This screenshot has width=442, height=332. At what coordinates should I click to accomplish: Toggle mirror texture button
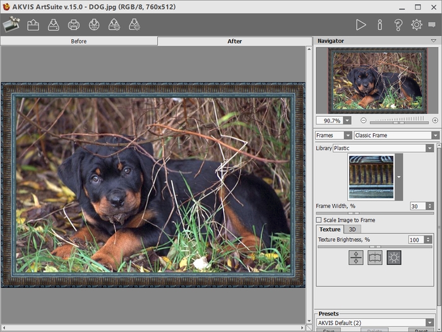pyautogui.click(x=375, y=258)
